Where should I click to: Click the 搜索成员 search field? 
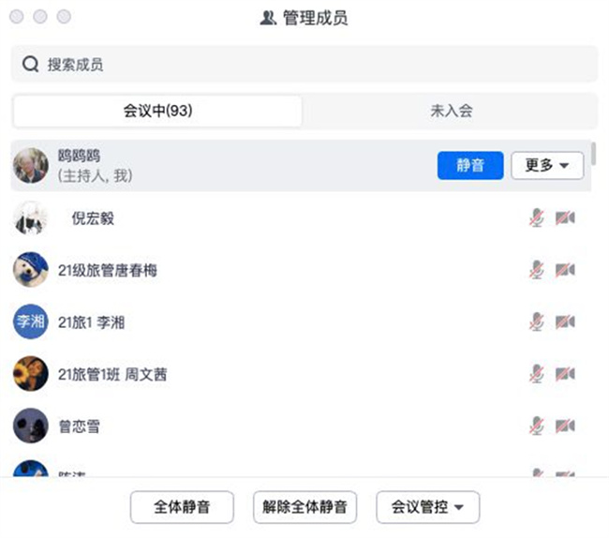(304, 64)
